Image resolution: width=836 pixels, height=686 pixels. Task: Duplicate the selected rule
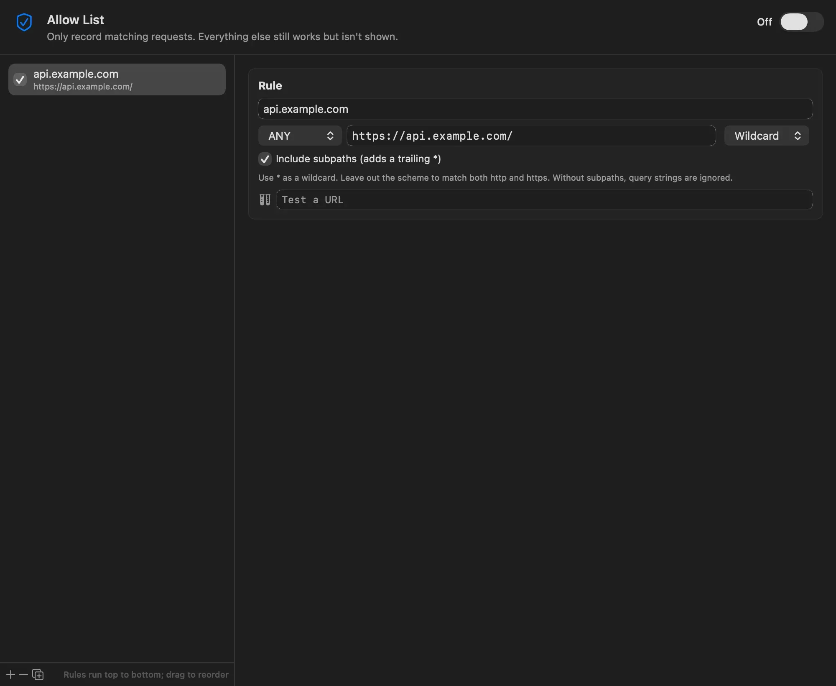tap(38, 674)
